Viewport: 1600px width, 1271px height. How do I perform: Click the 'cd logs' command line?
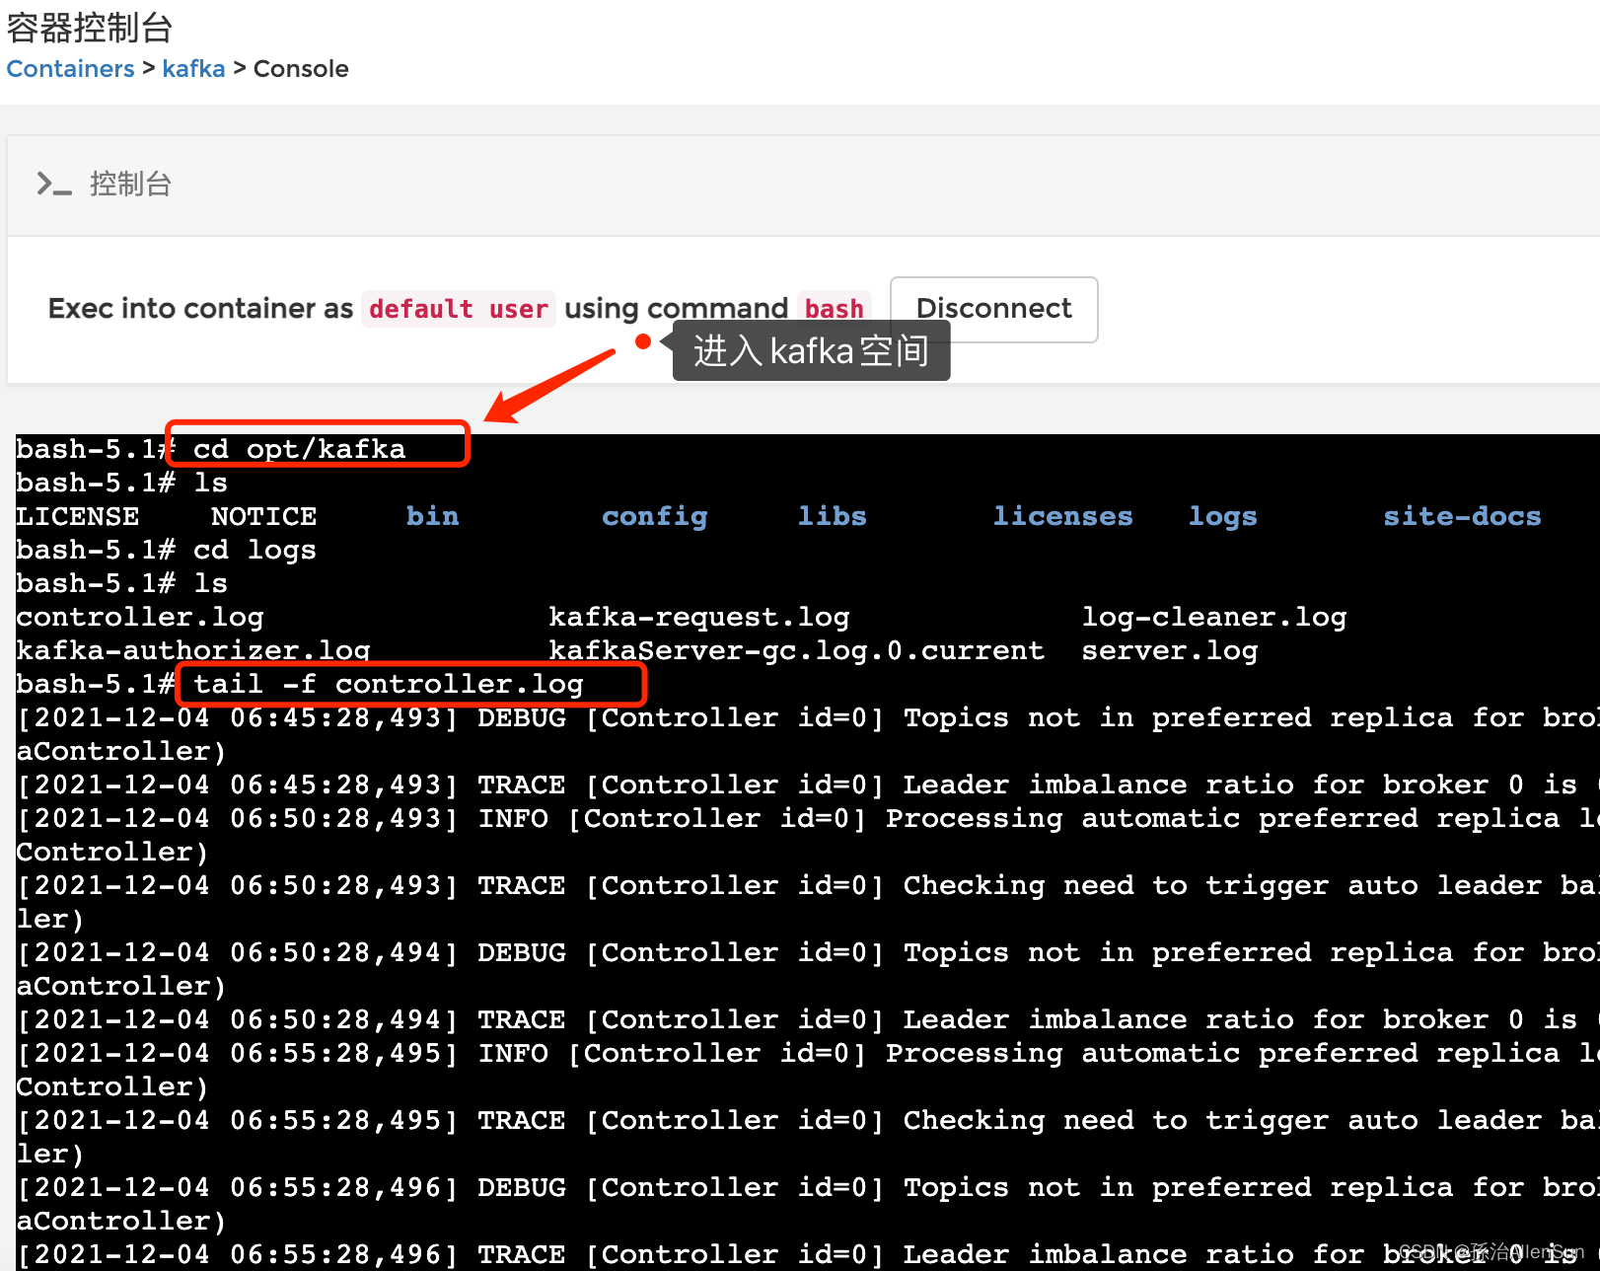[255, 550]
